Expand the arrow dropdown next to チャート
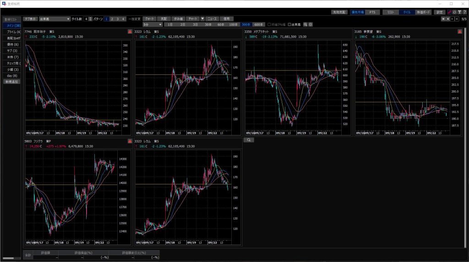Image resolution: width=469 pixels, height=262 pixels. coord(202,19)
